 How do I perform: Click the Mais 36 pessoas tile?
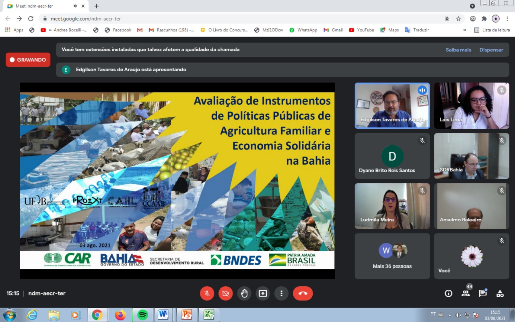point(392,256)
